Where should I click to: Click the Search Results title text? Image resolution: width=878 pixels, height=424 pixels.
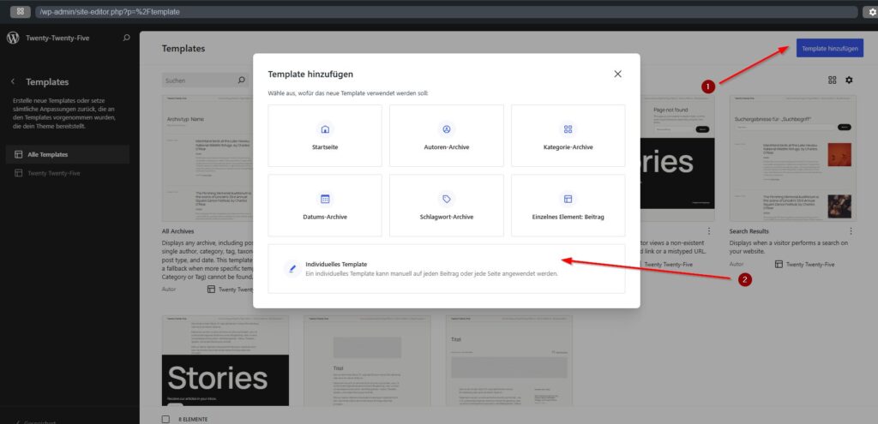(749, 231)
